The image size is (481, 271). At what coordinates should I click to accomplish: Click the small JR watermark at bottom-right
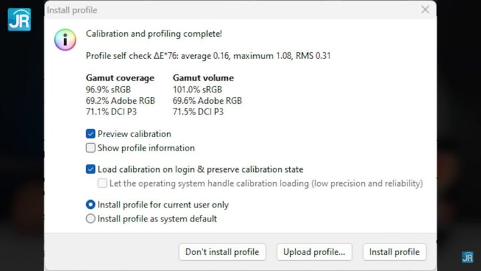point(468,258)
